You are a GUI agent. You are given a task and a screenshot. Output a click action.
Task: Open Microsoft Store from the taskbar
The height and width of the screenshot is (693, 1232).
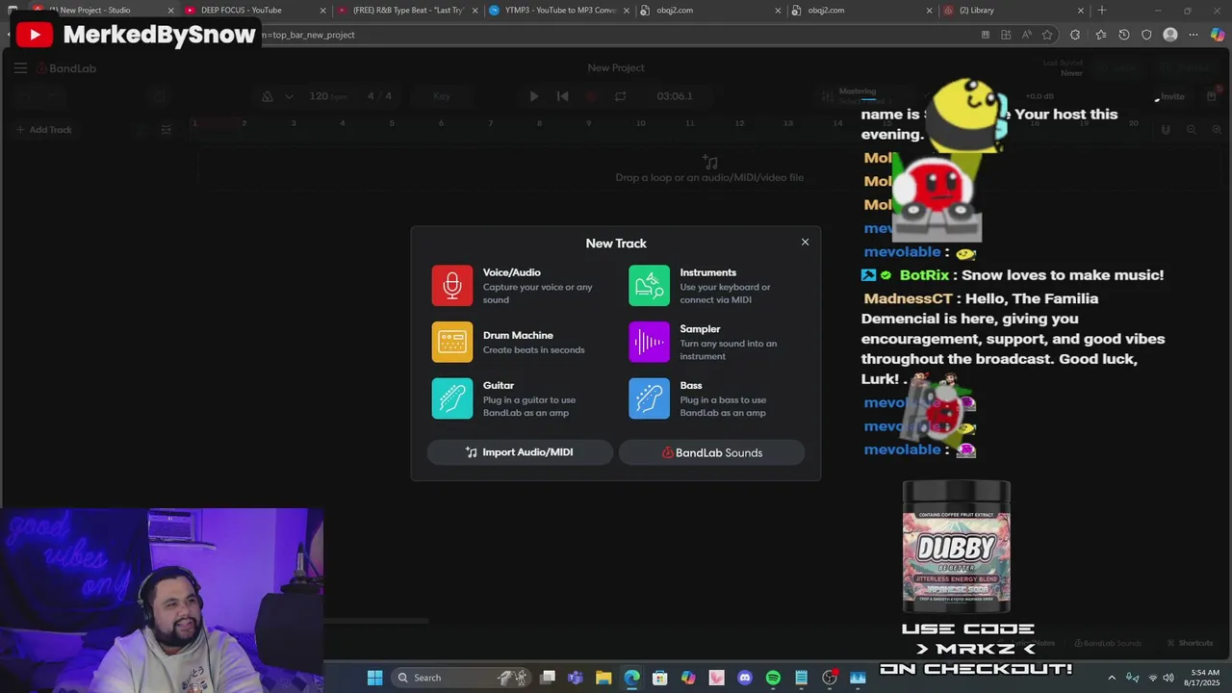pyautogui.click(x=659, y=678)
